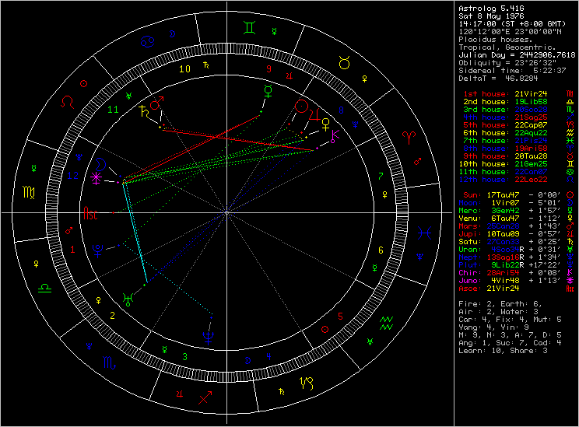This screenshot has height=427, width=579.
Task: Select the 'Chir: 28Ari54' position row
Action: 517,273
